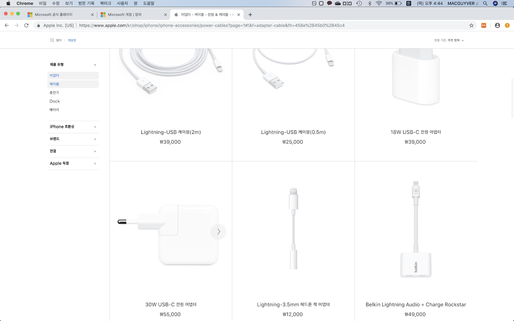Click the speech bubble menu bar icon

coord(329,3)
